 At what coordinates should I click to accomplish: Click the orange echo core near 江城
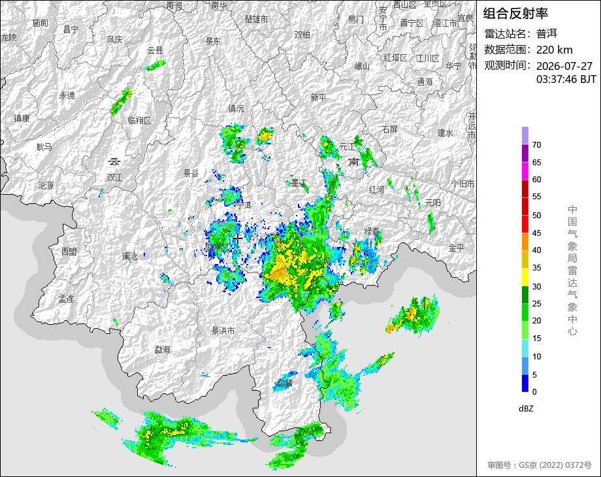click(x=279, y=273)
